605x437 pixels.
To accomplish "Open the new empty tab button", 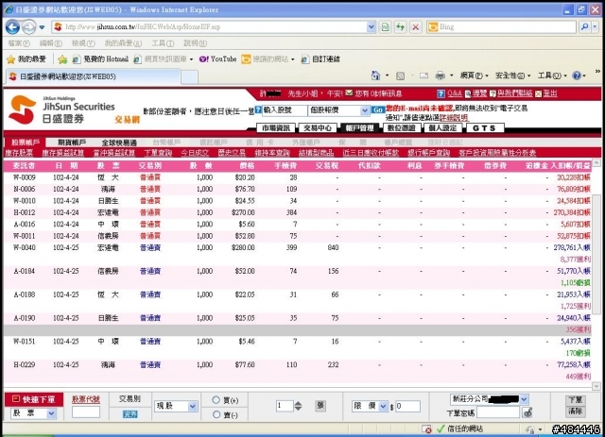I will pyautogui.click(x=189, y=77).
